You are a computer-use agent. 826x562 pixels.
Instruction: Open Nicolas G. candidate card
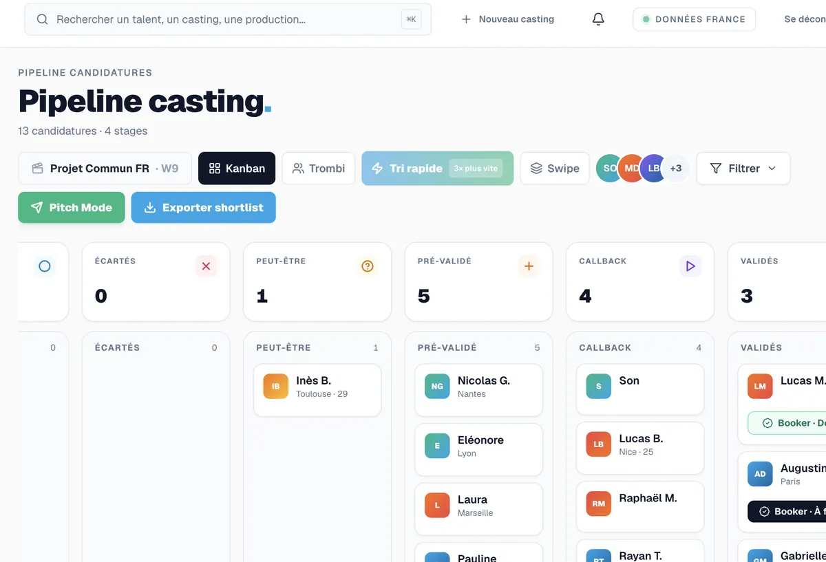479,390
